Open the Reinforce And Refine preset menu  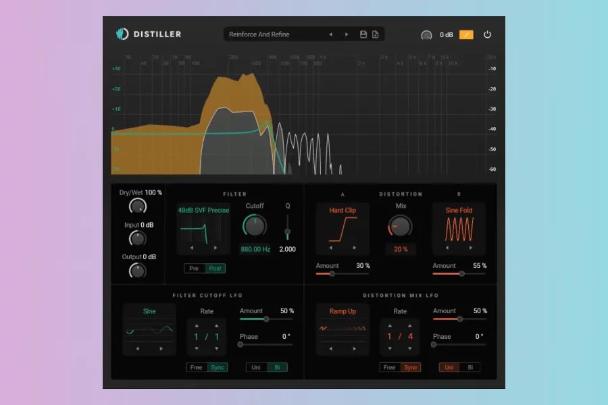coord(259,34)
